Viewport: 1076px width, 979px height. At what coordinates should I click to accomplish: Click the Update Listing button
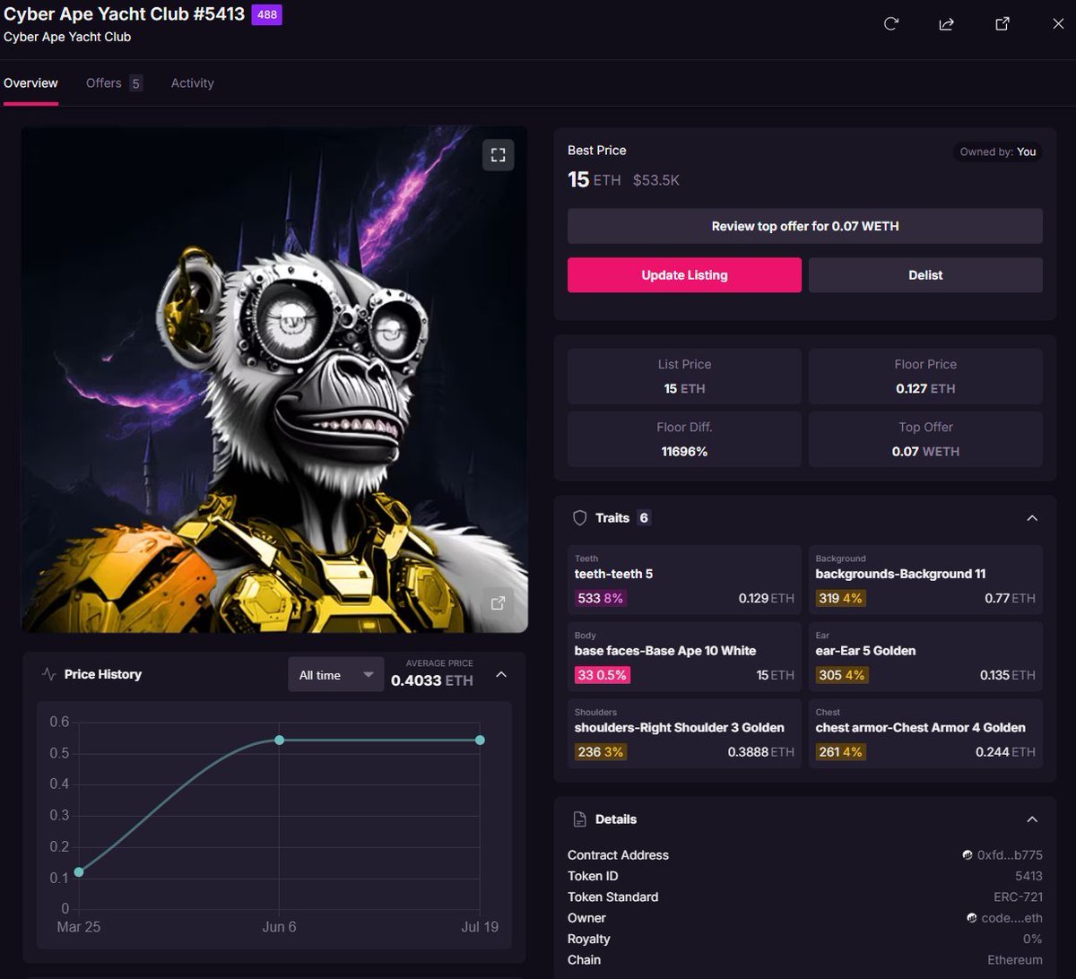pyautogui.click(x=684, y=275)
